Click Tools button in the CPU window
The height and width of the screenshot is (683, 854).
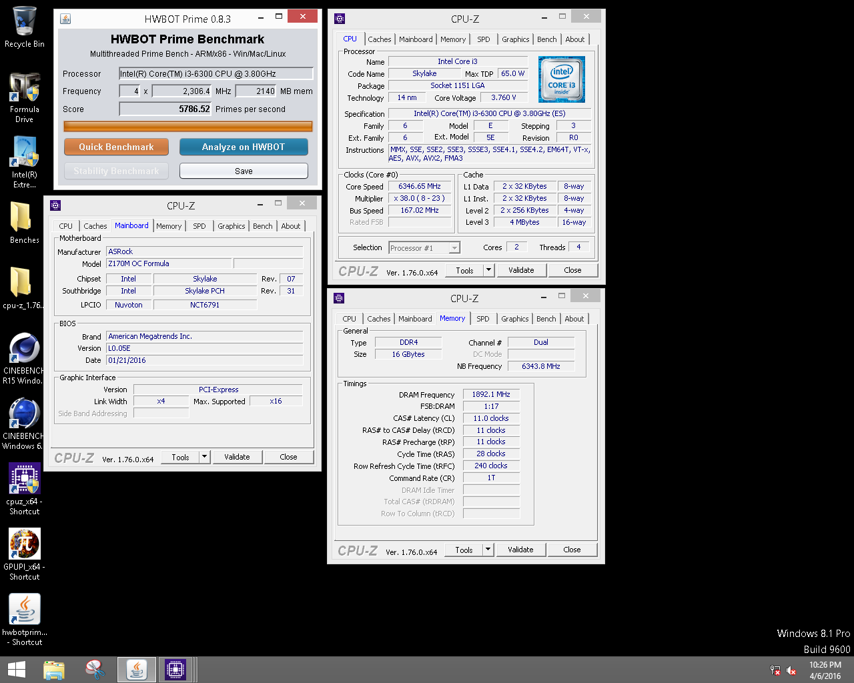point(464,270)
